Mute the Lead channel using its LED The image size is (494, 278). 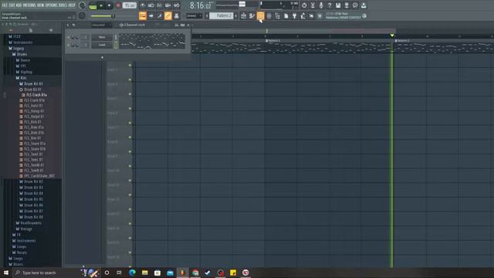69,45
